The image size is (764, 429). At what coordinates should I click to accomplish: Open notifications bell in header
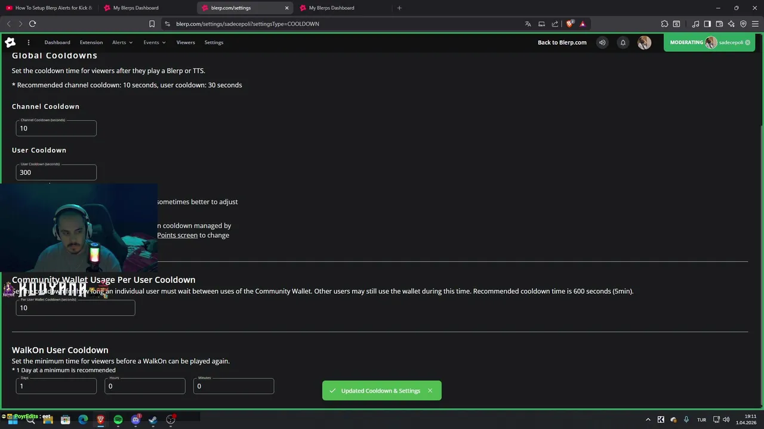tap(623, 42)
